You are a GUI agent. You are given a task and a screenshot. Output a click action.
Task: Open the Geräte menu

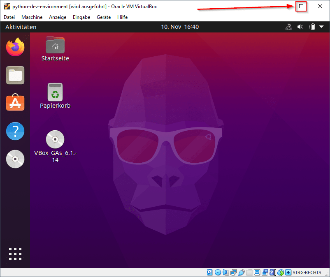tap(104, 17)
